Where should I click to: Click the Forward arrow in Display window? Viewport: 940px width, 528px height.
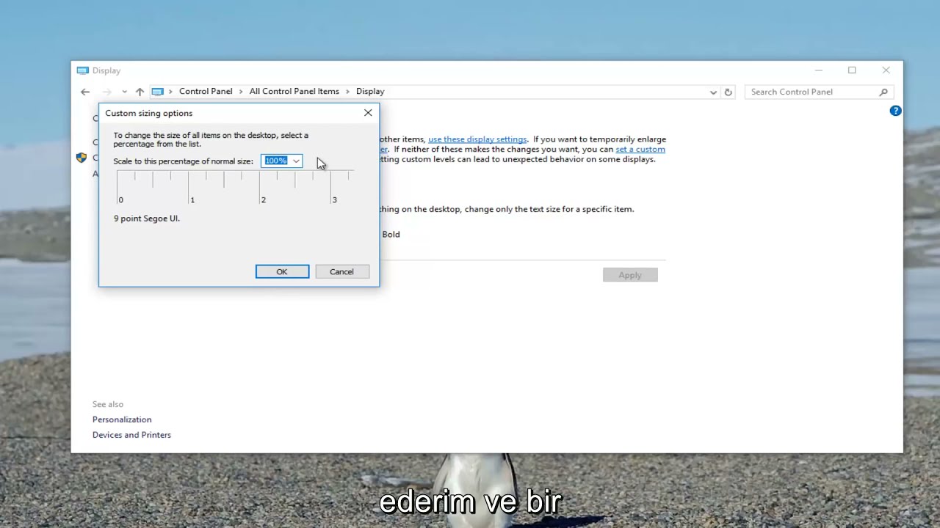[x=107, y=92]
